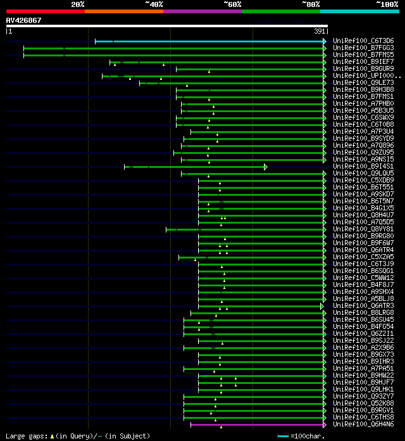Click the UniRef100_B9F6W7 label
The image size is (405, 441).
tap(363, 243)
